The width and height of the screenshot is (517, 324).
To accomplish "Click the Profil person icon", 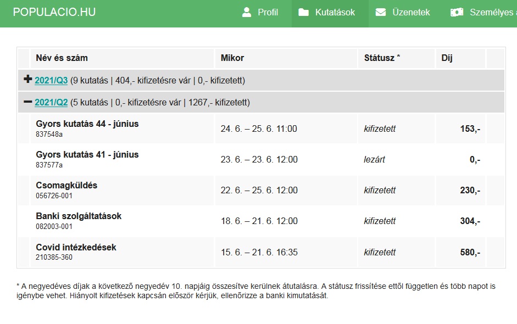I will click(x=247, y=12).
